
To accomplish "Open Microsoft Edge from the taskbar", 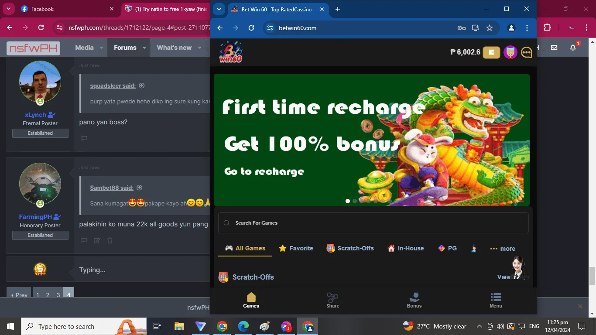I will point(243,326).
